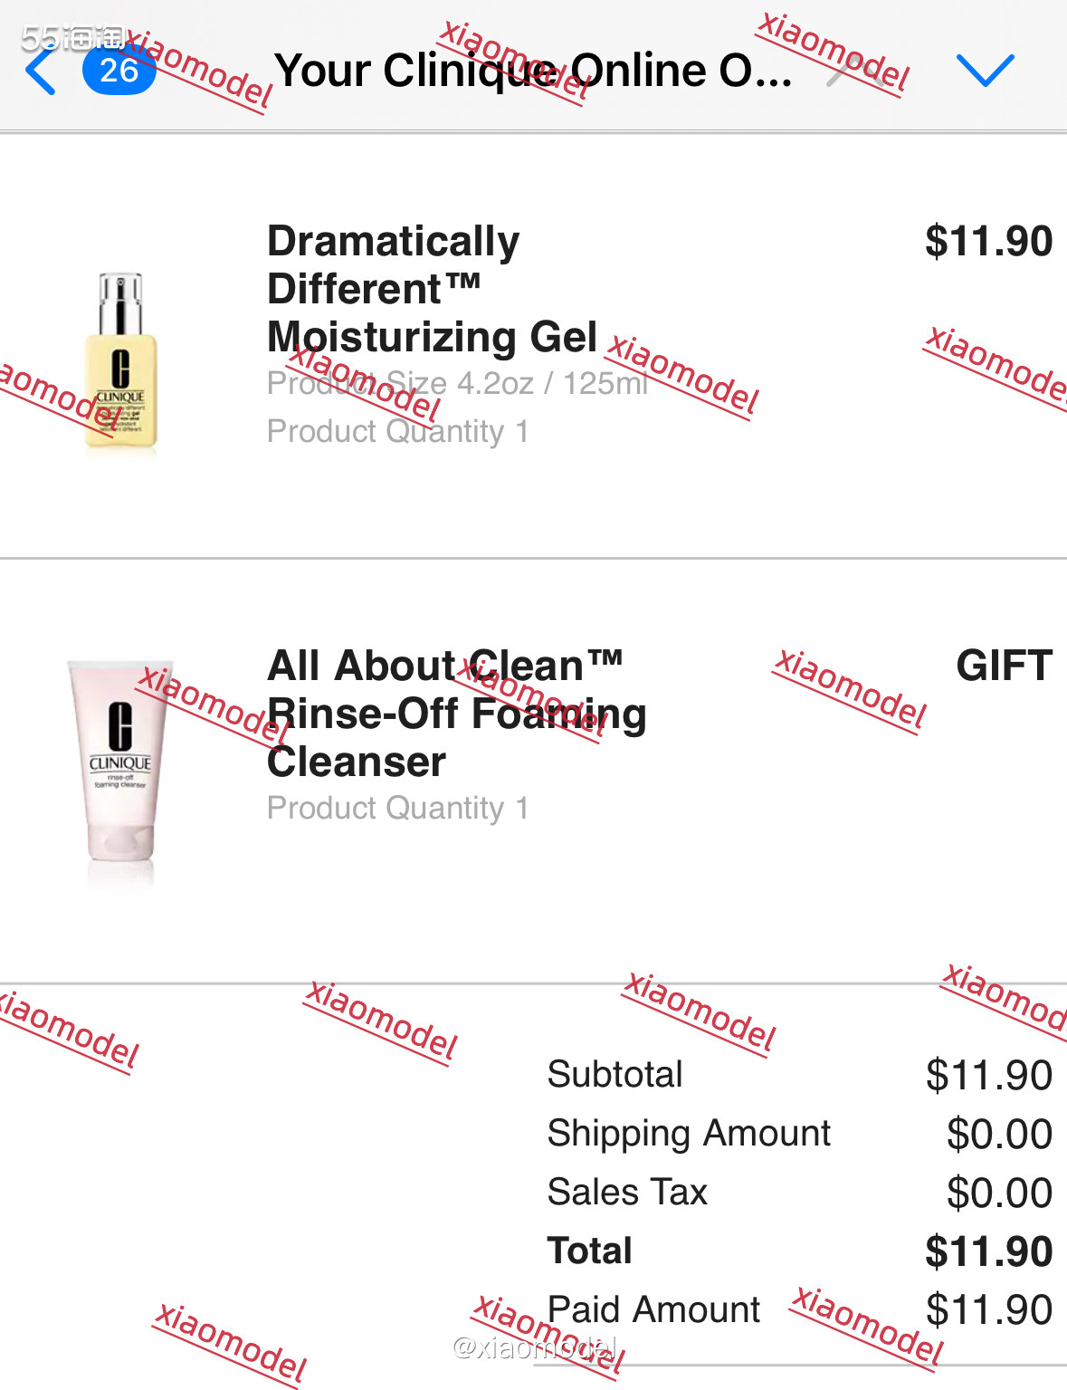The width and height of the screenshot is (1067, 1390).
Task: Open All About Clean Foaming Cleanser link
Action: point(456,714)
